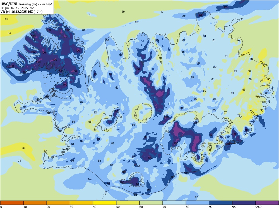Click the legend tick label '95'

tap(234, 207)
